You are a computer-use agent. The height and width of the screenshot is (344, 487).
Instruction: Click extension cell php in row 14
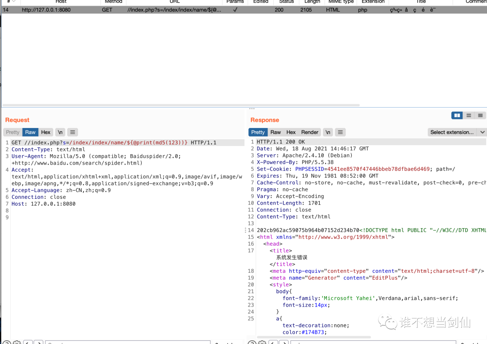(x=363, y=10)
